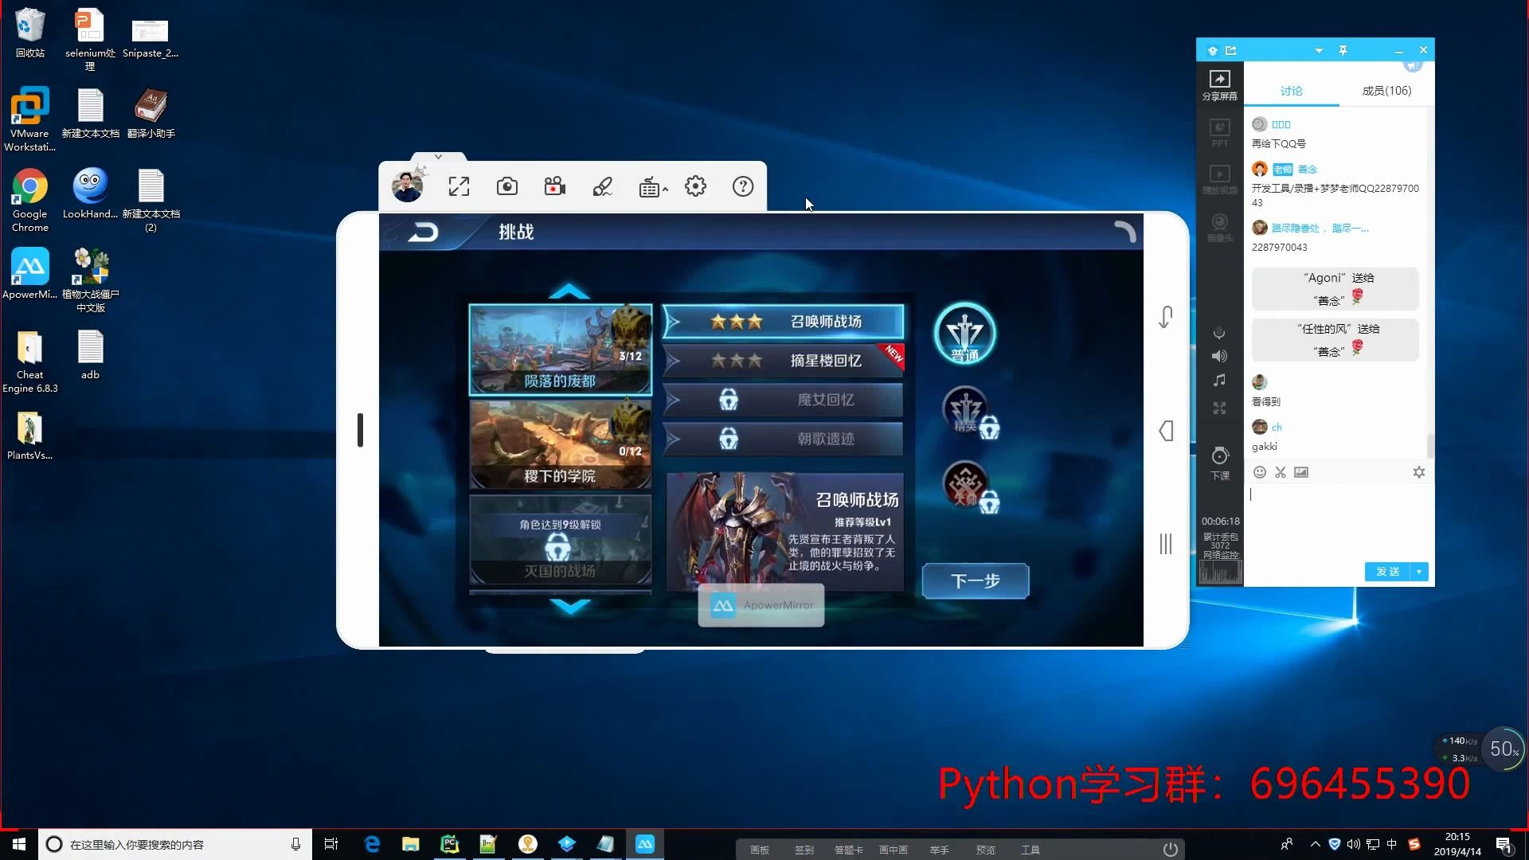Click the ApowerMirror fullscreen expand icon
The height and width of the screenshot is (860, 1529).
(x=459, y=186)
